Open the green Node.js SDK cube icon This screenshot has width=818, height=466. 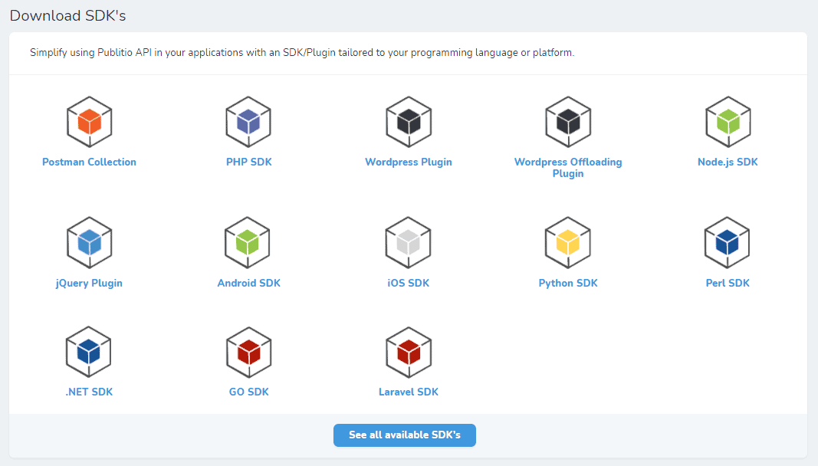(x=728, y=122)
